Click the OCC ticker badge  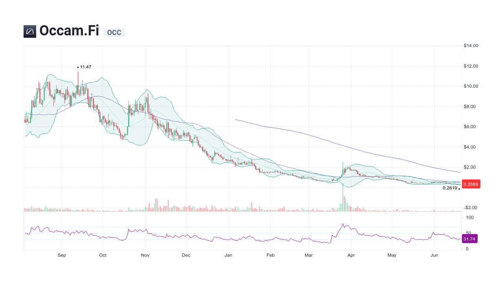coord(114,33)
